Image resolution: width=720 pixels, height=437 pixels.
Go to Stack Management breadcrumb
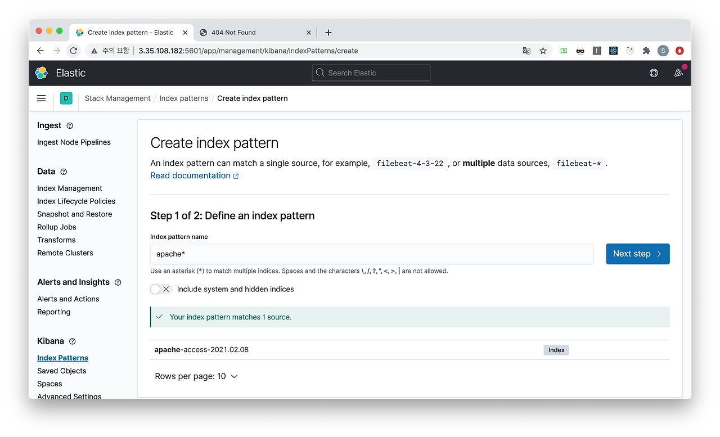(x=118, y=98)
